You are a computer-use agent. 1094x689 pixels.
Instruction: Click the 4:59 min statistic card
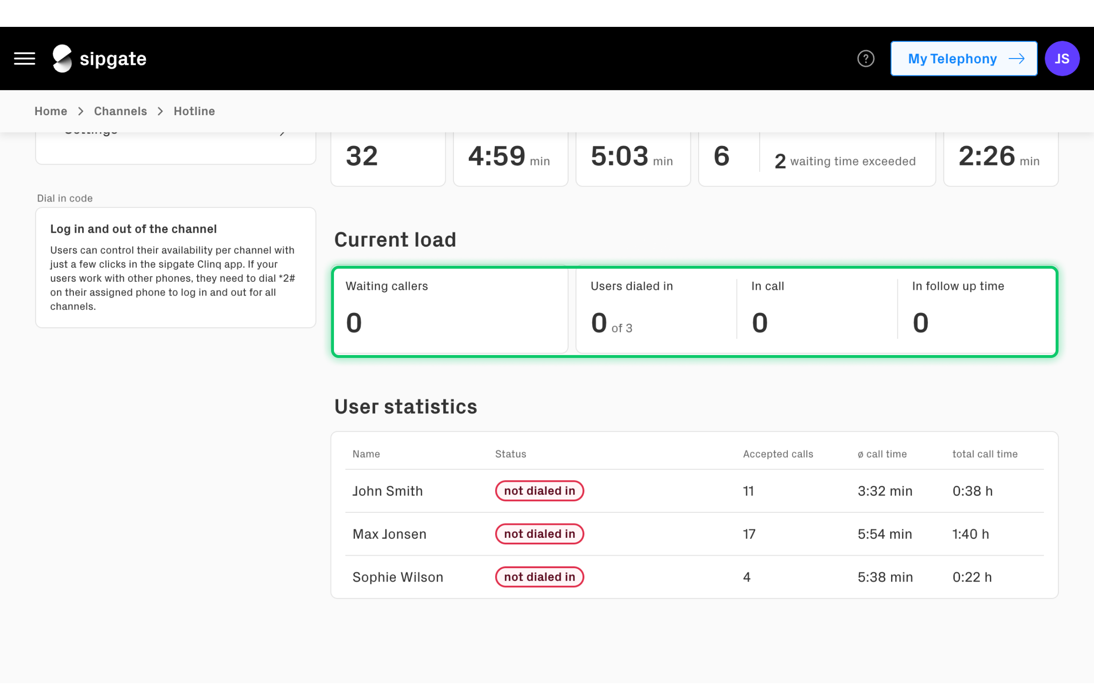(x=511, y=159)
